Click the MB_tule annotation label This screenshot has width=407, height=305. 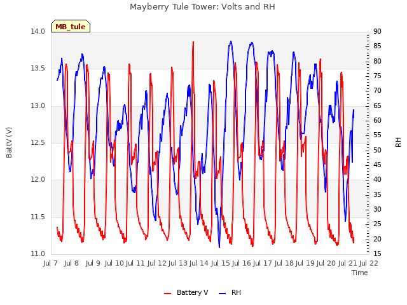point(71,27)
